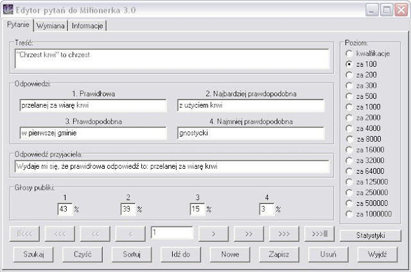The height and width of the screenshot is (272, 411).
Task: Click audience vote field showing 39
Action: [128, 209]
